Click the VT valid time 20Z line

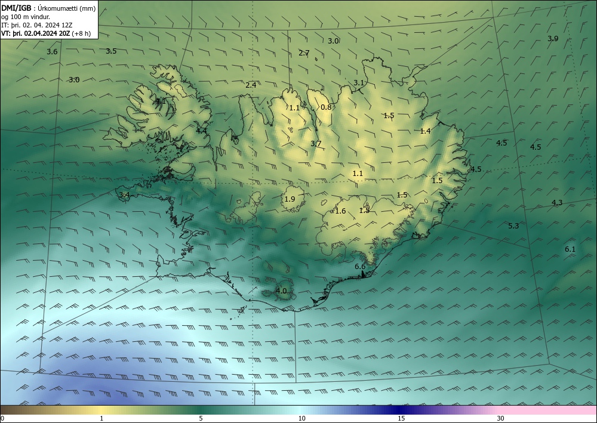pos(35,33)
